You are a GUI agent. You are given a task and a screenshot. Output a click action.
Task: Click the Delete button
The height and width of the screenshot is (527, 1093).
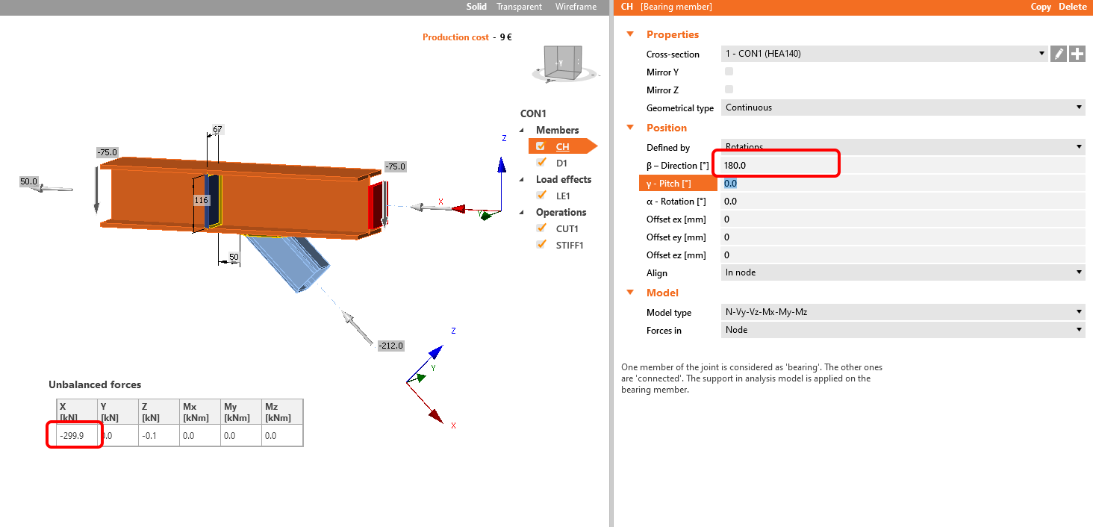[1073, 7]
